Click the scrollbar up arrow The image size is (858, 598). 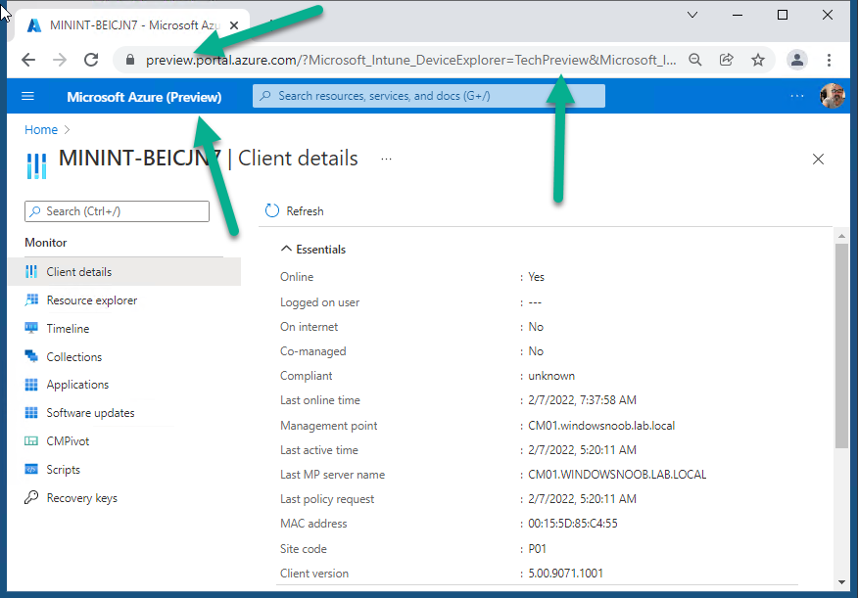(841, 236)
